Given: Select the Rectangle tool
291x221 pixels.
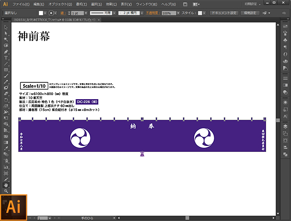Looking at the screenshot, I should [x=6, y=70].
